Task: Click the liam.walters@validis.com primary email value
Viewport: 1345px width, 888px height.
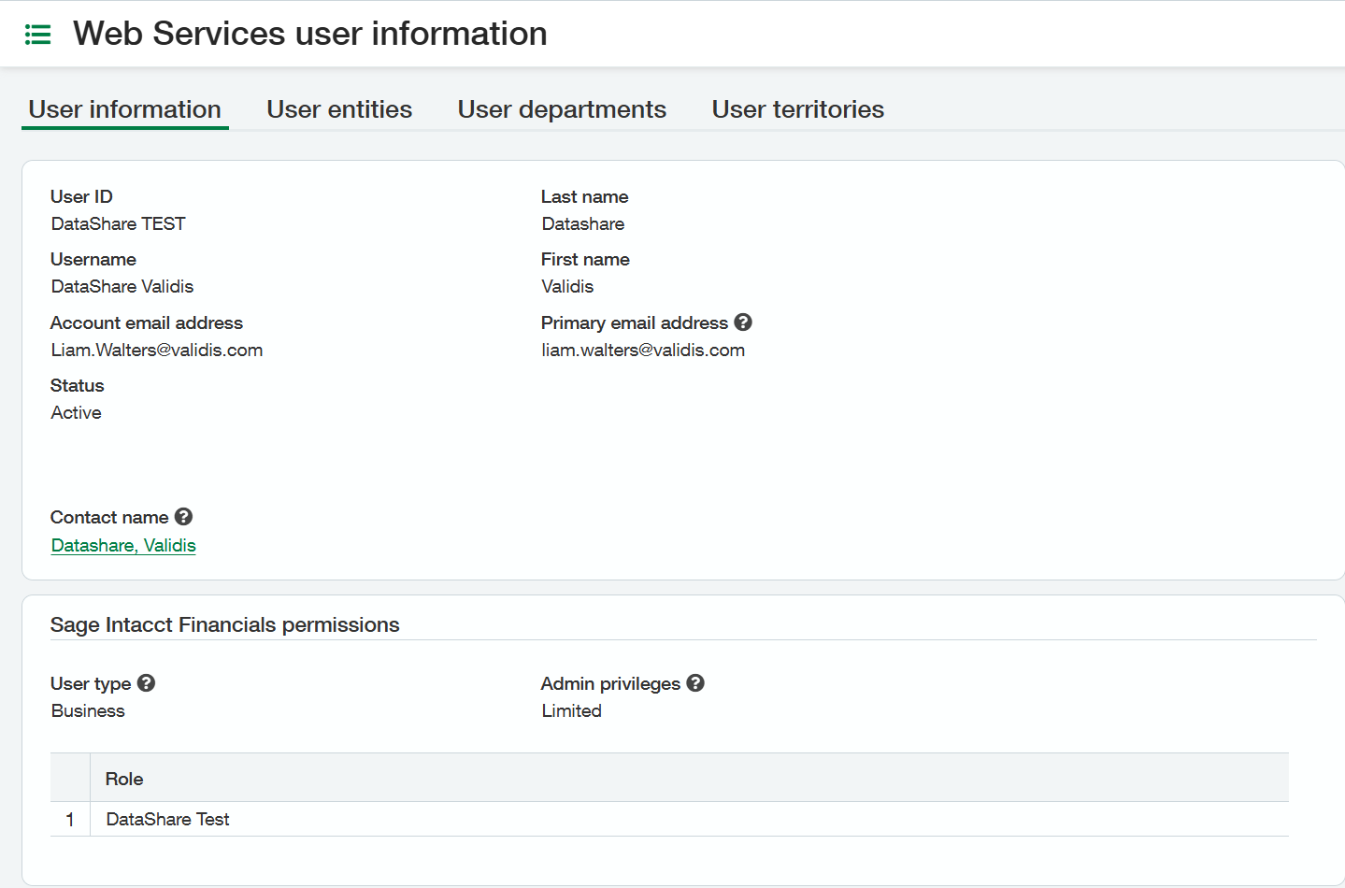Action: [643, 350]
